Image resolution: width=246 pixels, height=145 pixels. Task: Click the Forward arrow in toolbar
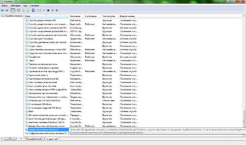(6, 11)
